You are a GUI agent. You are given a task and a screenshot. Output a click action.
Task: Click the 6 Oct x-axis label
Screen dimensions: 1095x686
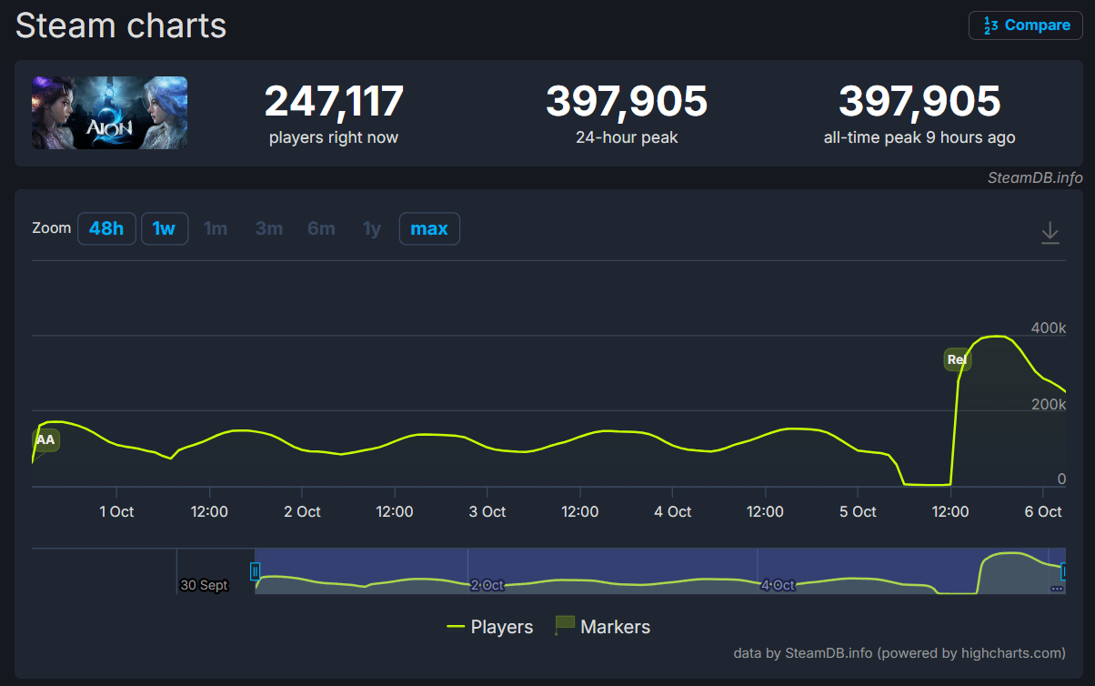coord(1043,512)
